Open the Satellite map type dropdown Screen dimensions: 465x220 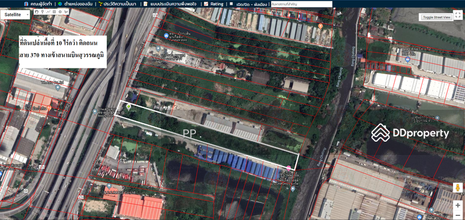(15, 15)
